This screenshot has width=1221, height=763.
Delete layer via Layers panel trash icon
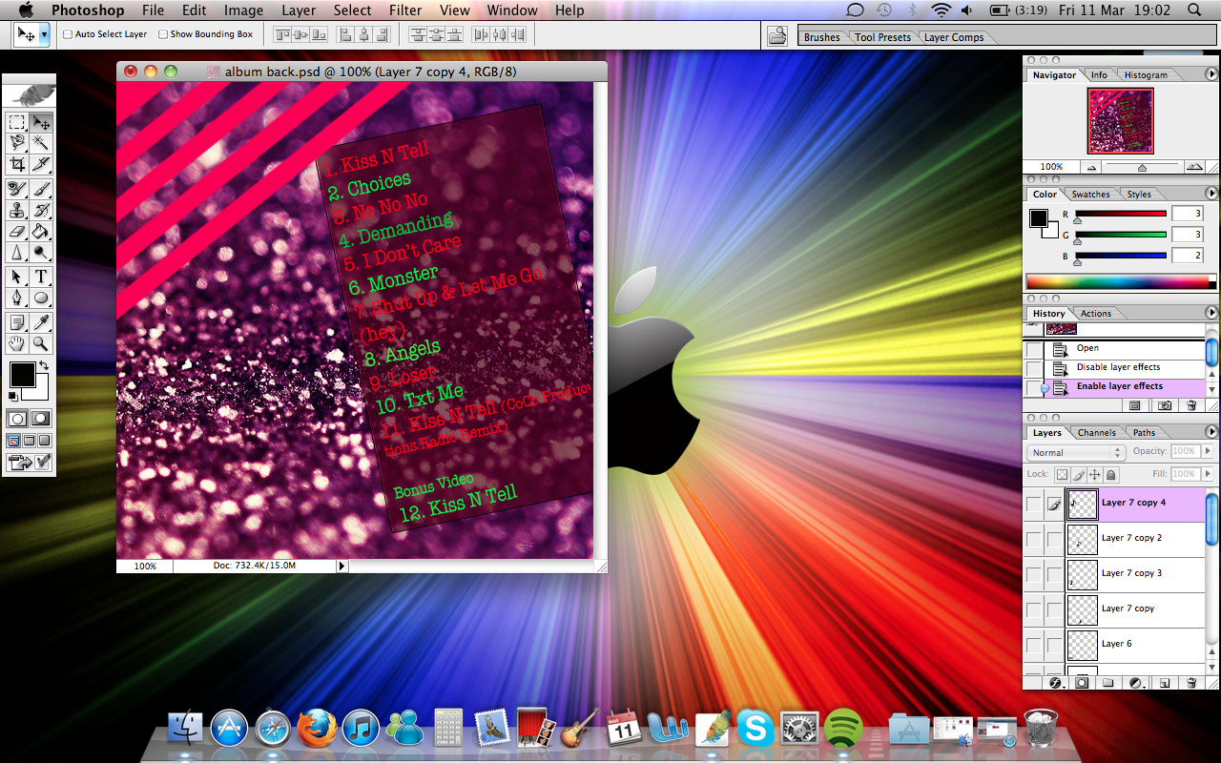(1191, 683)
